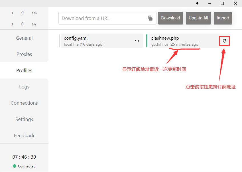Select the Profiles tab

24,70
